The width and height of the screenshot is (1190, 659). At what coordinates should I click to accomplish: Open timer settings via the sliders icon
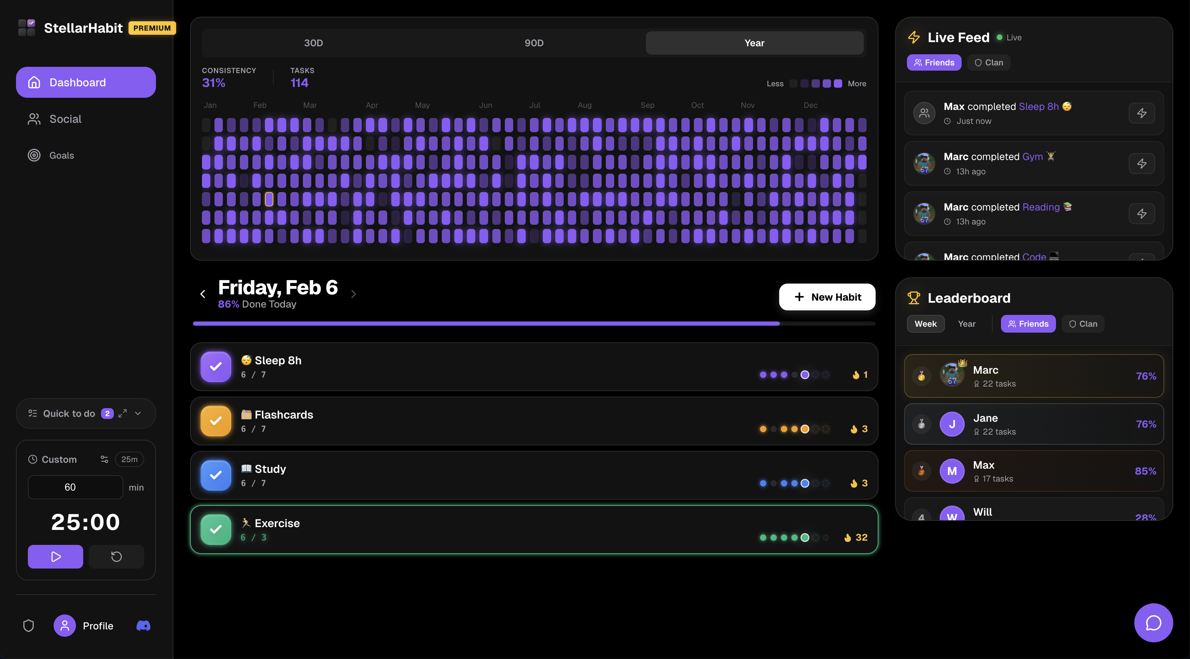point(104,459)
